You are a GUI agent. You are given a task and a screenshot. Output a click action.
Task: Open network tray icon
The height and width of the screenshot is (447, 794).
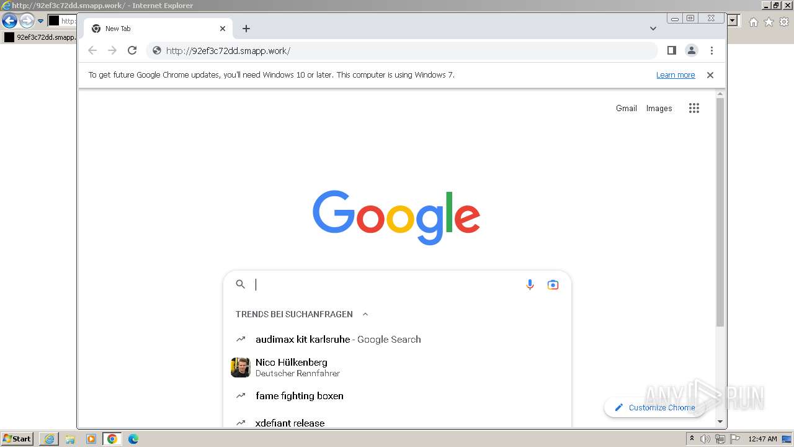click(x=720, y=439)
